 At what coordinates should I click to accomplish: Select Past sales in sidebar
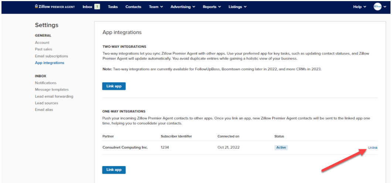point(44,49)
